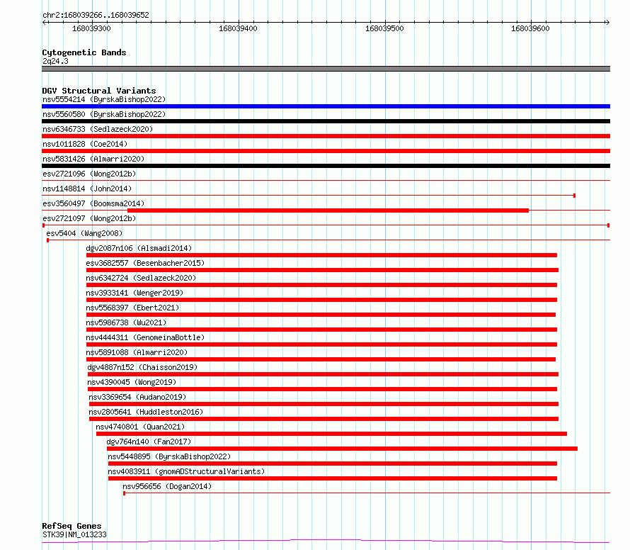Open nsv1148814 (John2014) variant
This screenshot has height=550, width=630.
pyautogui.click(x=87, y=189)
